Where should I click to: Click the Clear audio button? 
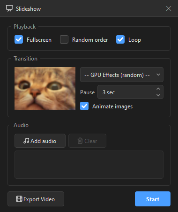87,141
